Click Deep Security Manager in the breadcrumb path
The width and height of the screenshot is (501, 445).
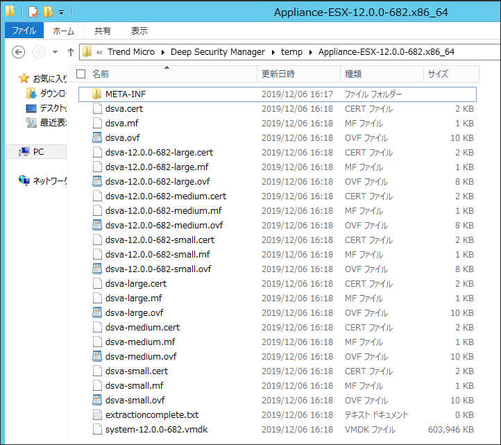coord(219,52)
